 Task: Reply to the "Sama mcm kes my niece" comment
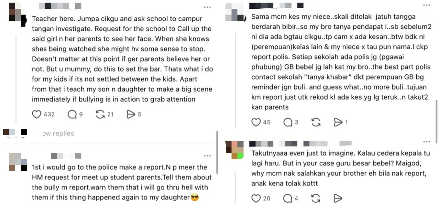288,122
